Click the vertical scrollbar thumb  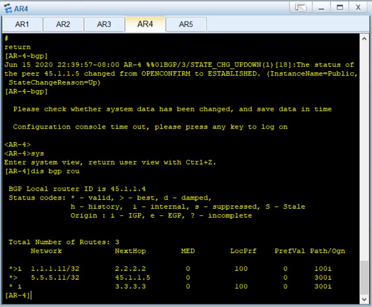pyautogui.click(x=364, y=278)
